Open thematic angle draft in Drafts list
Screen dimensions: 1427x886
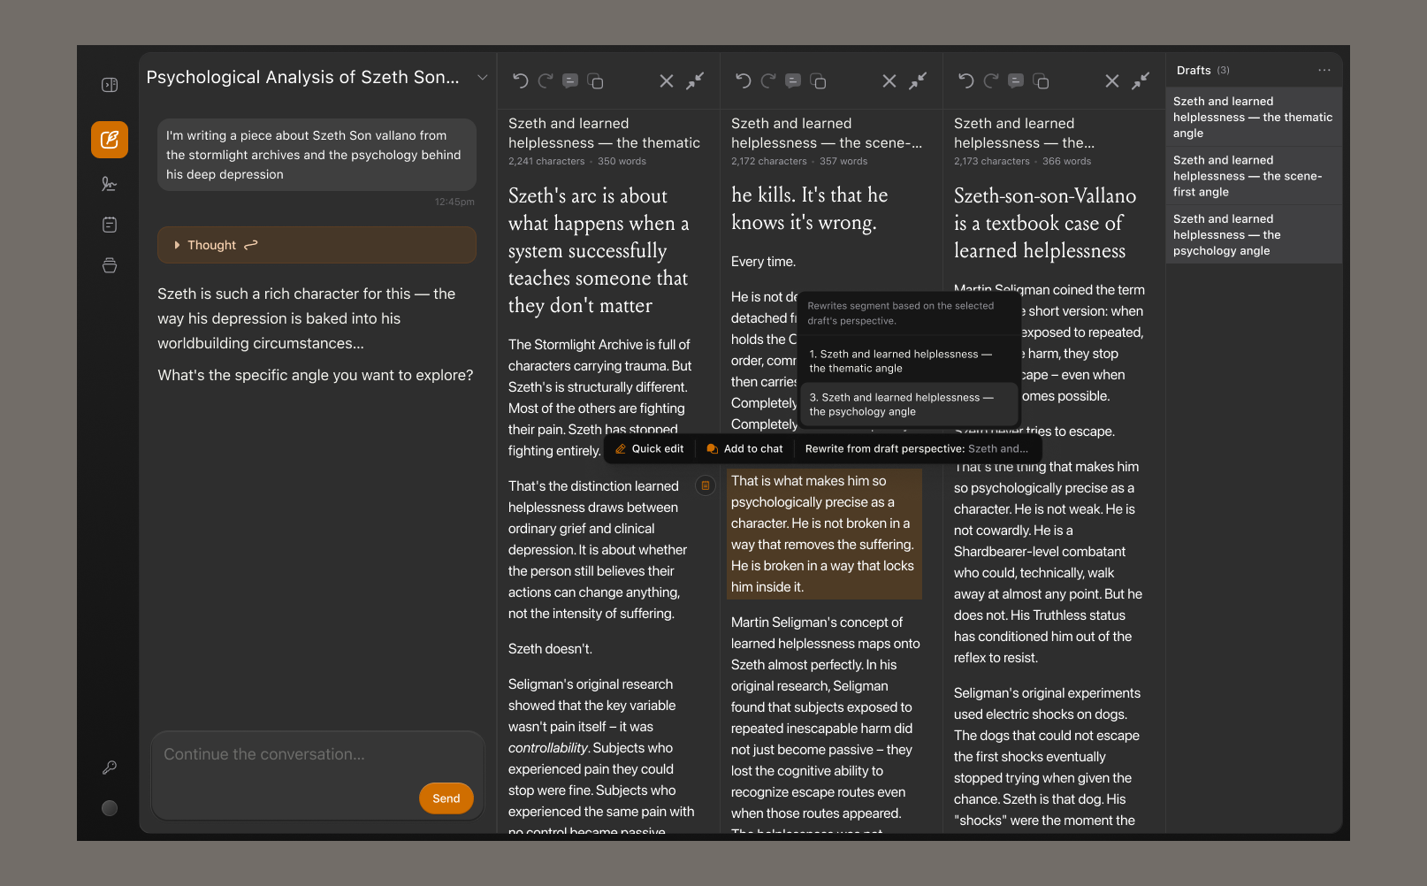point(1254,118)
